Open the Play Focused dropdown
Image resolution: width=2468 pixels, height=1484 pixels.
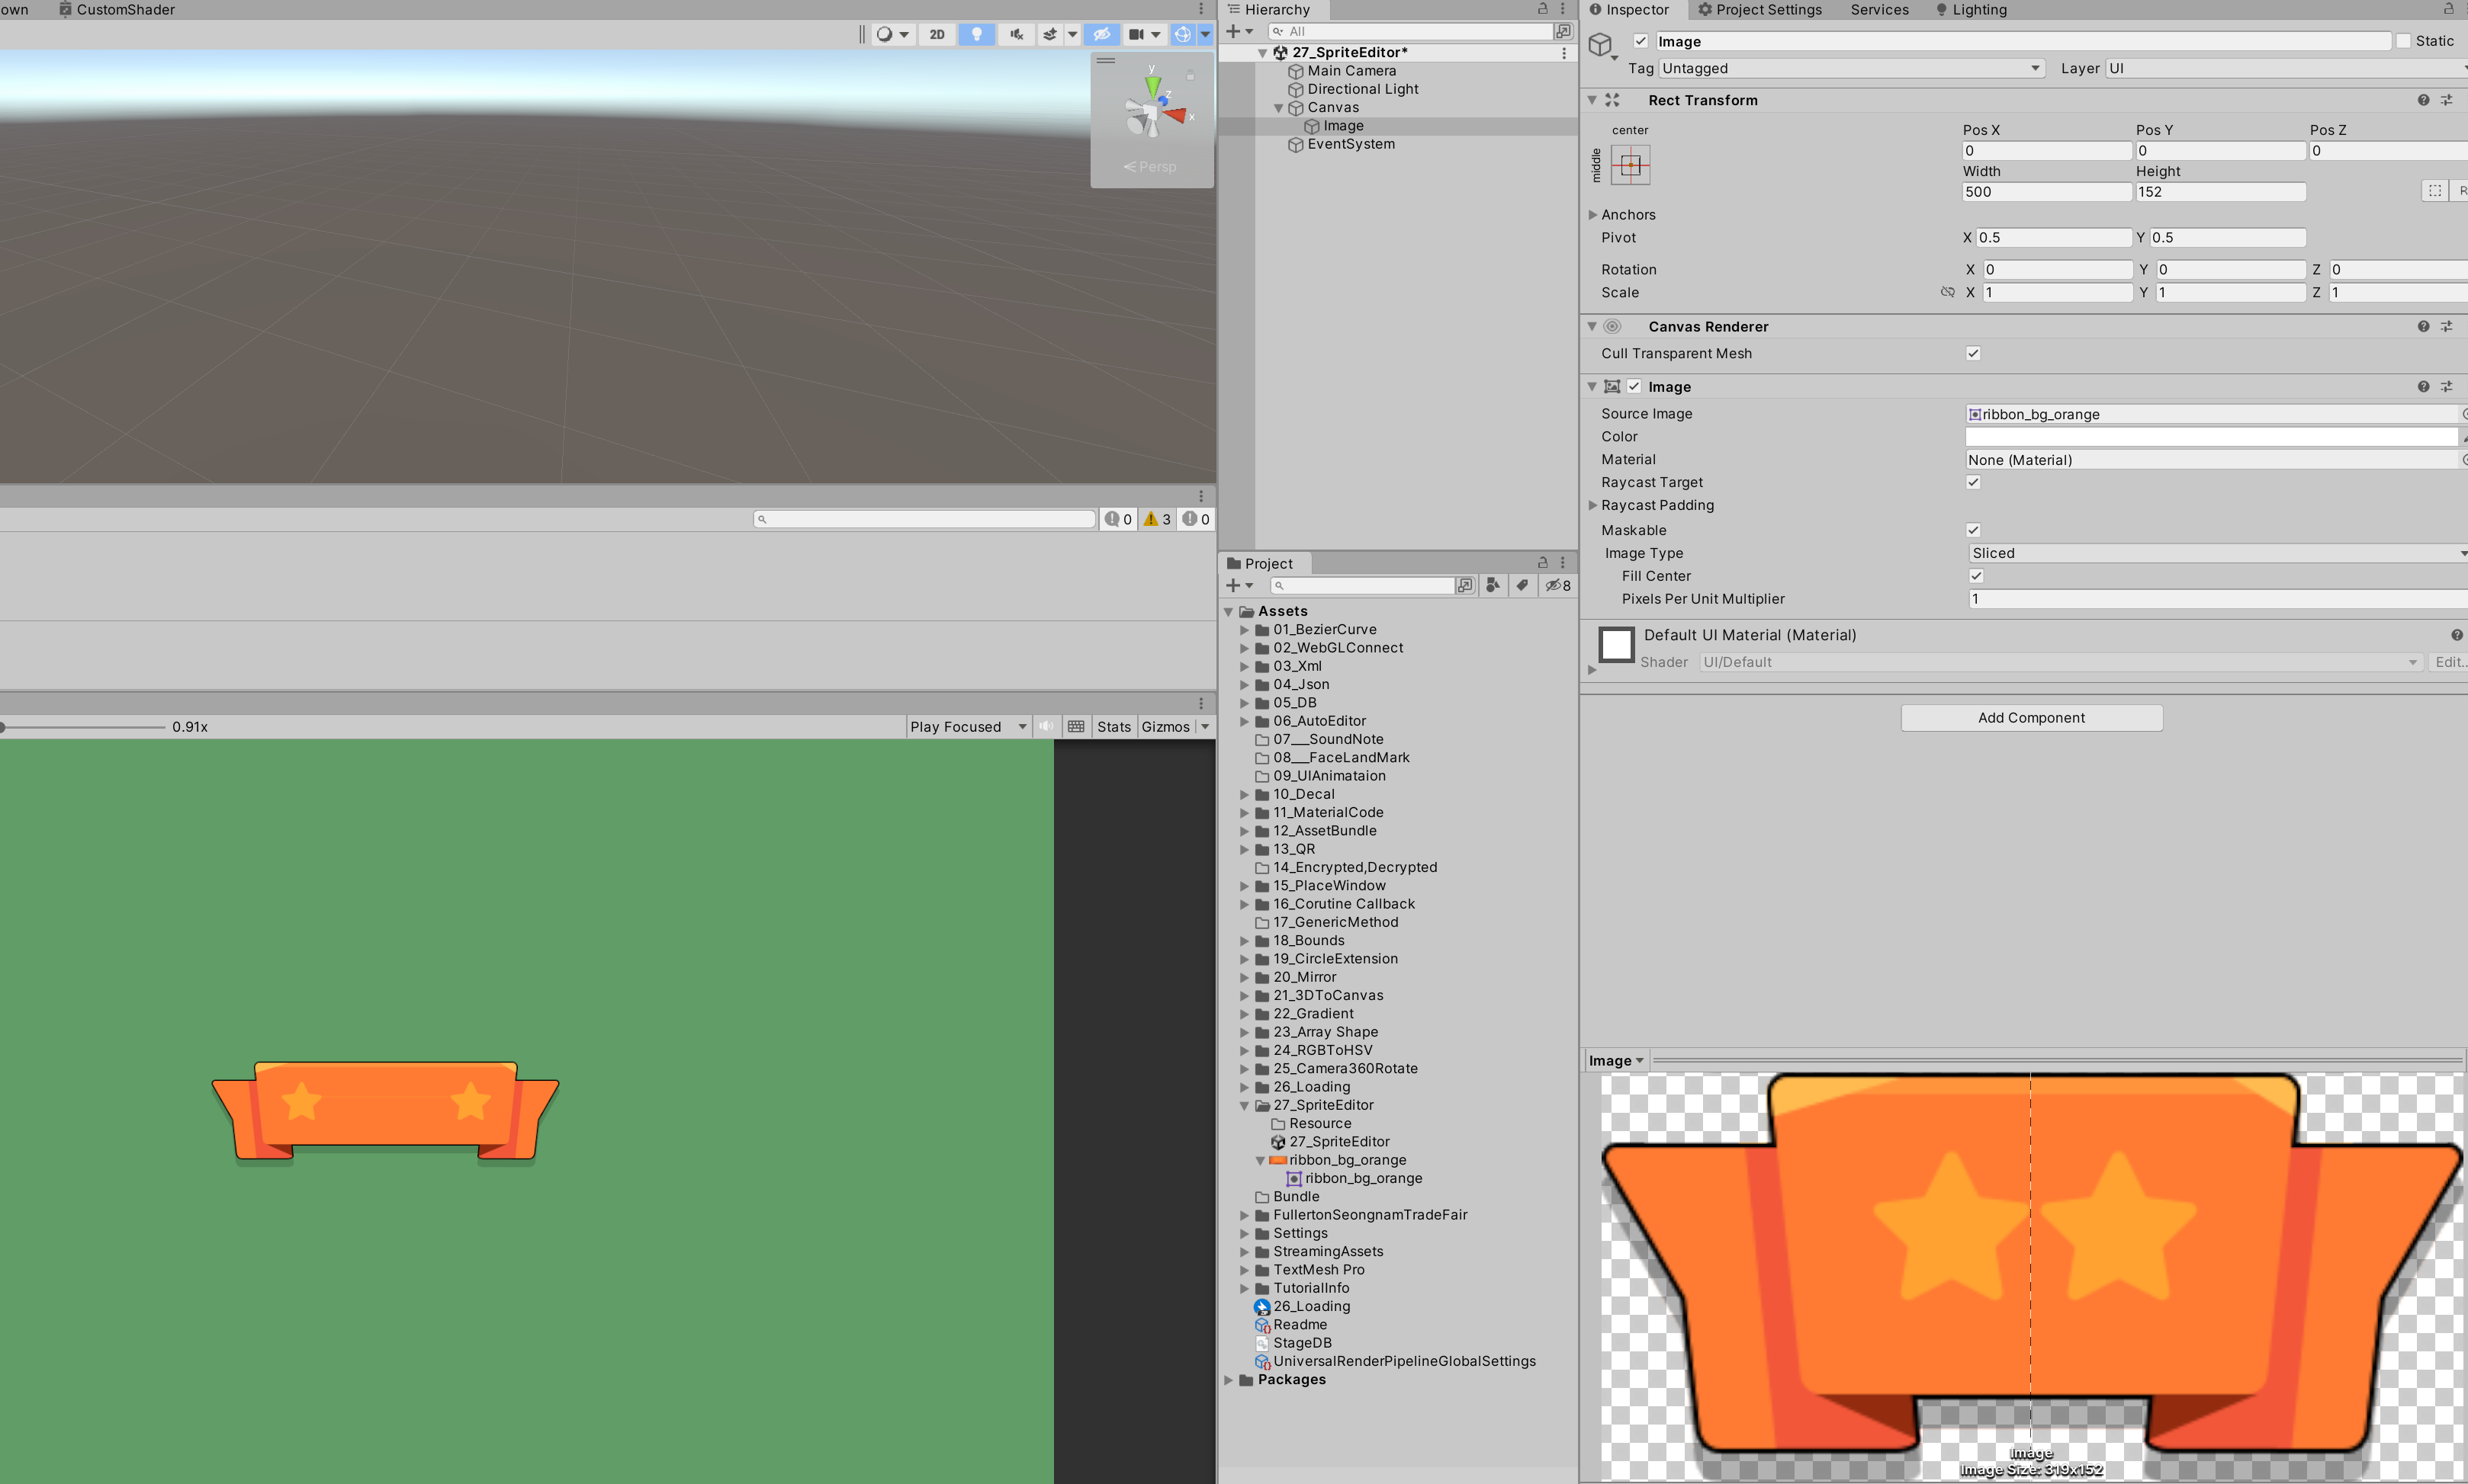coord(967,727)
